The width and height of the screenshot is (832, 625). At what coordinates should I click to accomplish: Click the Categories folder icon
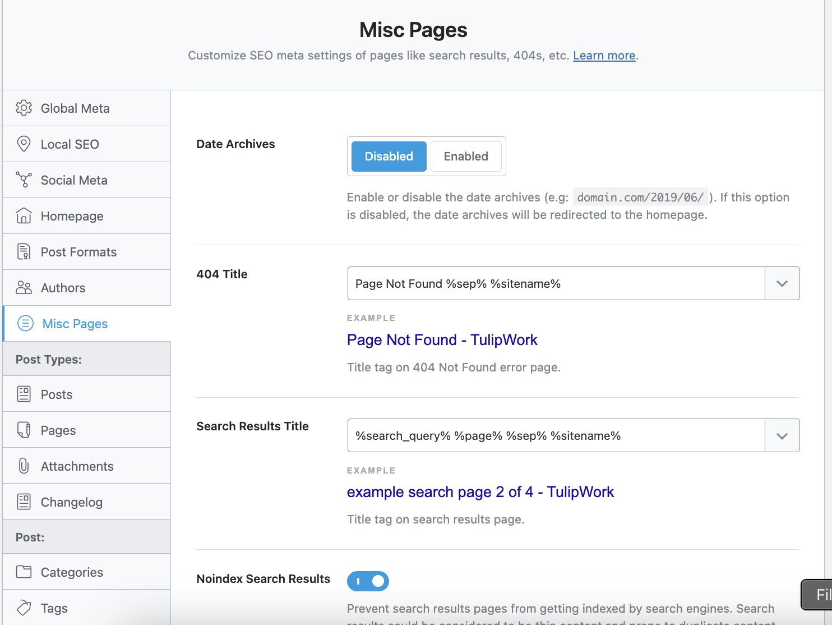tap(24, 572)
